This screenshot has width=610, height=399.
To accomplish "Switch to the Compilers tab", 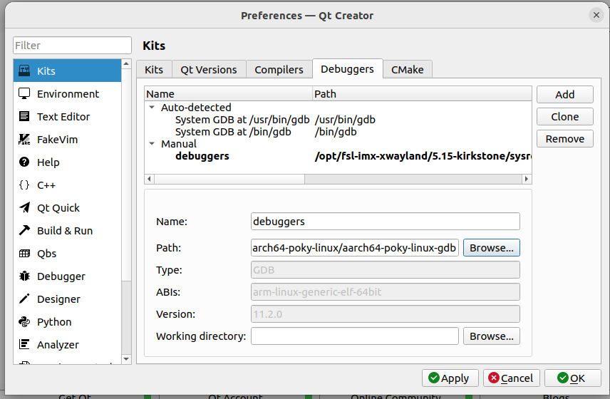I will (279, 69).
